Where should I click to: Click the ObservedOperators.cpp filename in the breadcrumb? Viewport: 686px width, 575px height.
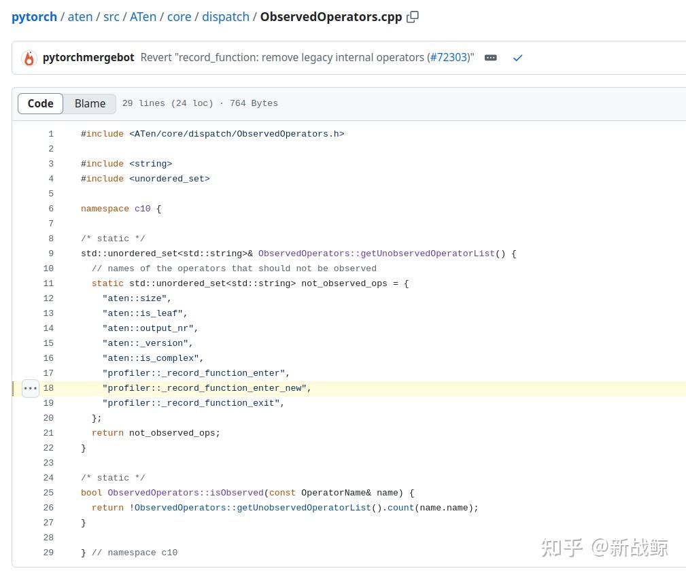point(330,16)
